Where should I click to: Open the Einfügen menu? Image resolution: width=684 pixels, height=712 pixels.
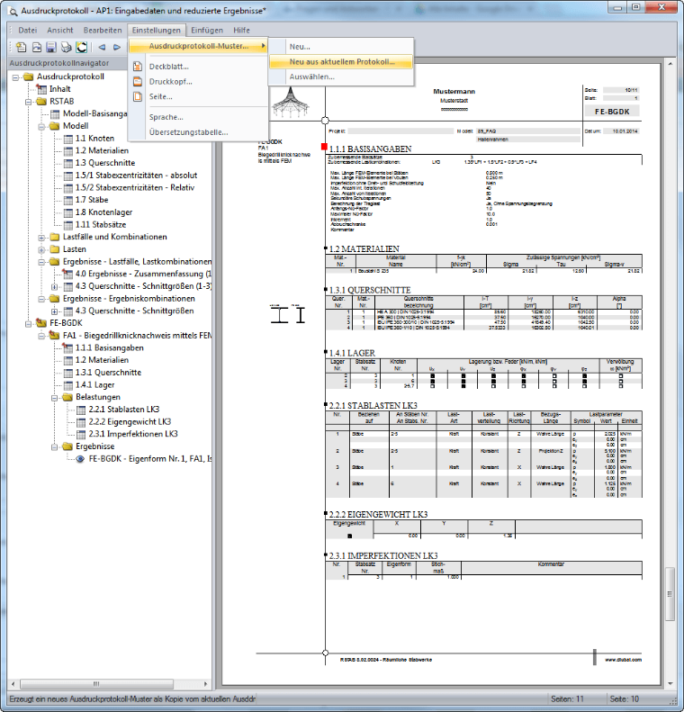tap(207, 30)
